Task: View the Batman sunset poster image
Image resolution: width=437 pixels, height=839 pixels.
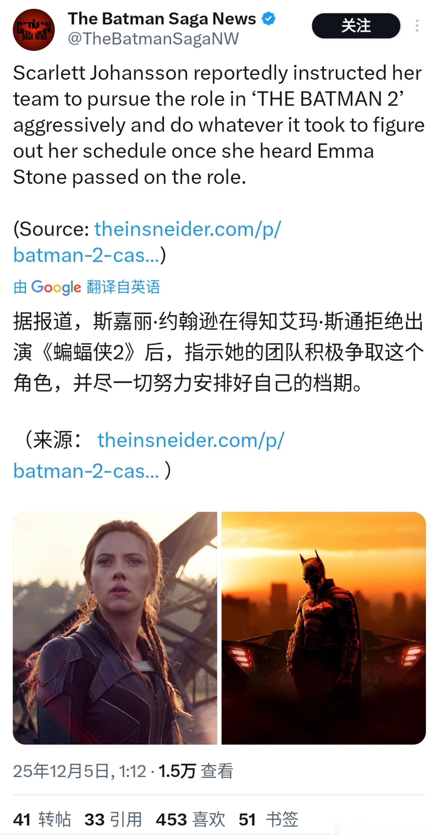Action: tap(323, 628)
